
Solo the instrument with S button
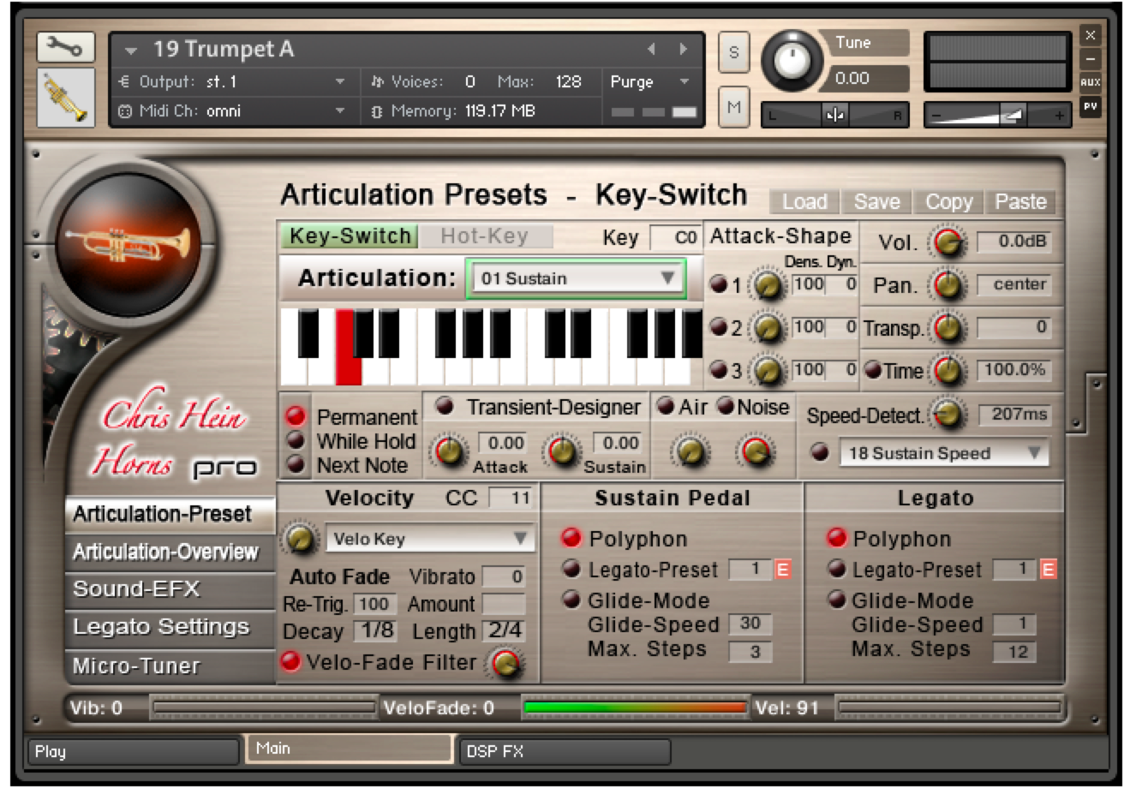point(733,52)
